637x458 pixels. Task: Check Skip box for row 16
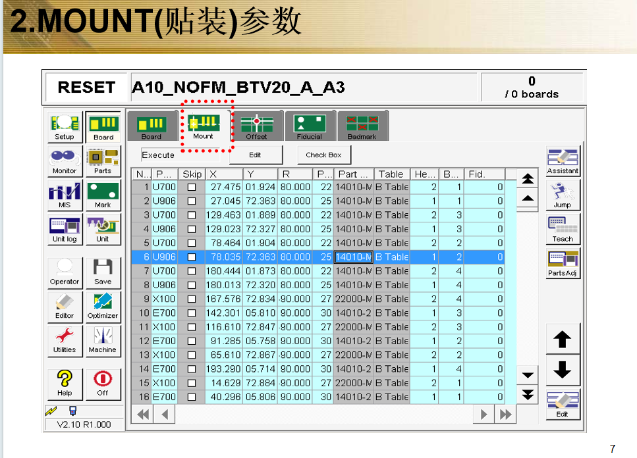pyautogui.click(x=192, y=397)
